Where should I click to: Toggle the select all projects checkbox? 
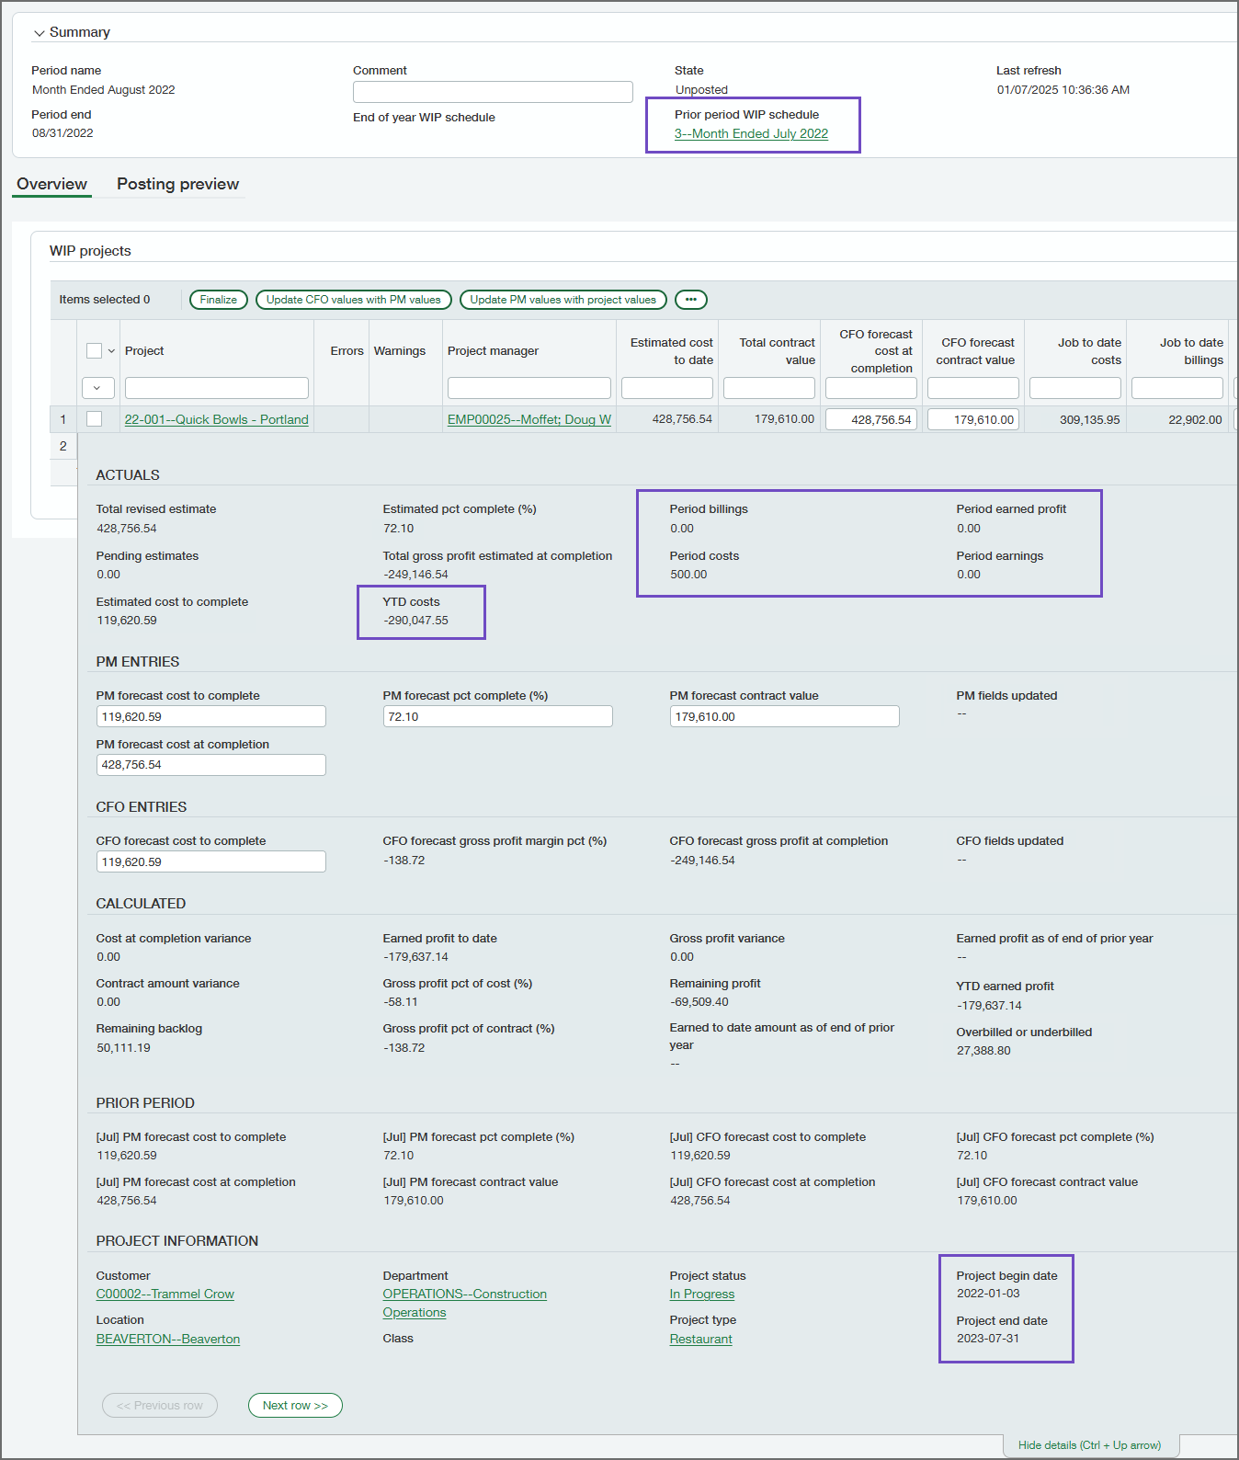click(94, 350)
